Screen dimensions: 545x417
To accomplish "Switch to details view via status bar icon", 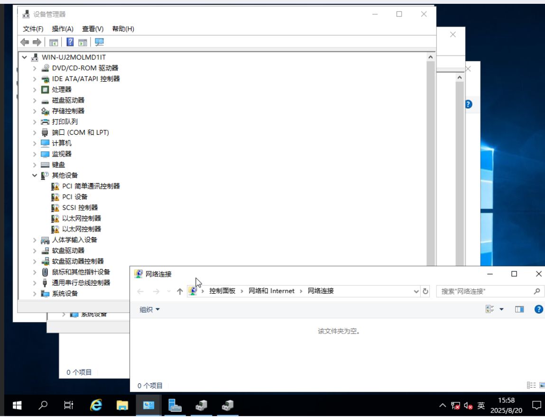I will (531, 385).
